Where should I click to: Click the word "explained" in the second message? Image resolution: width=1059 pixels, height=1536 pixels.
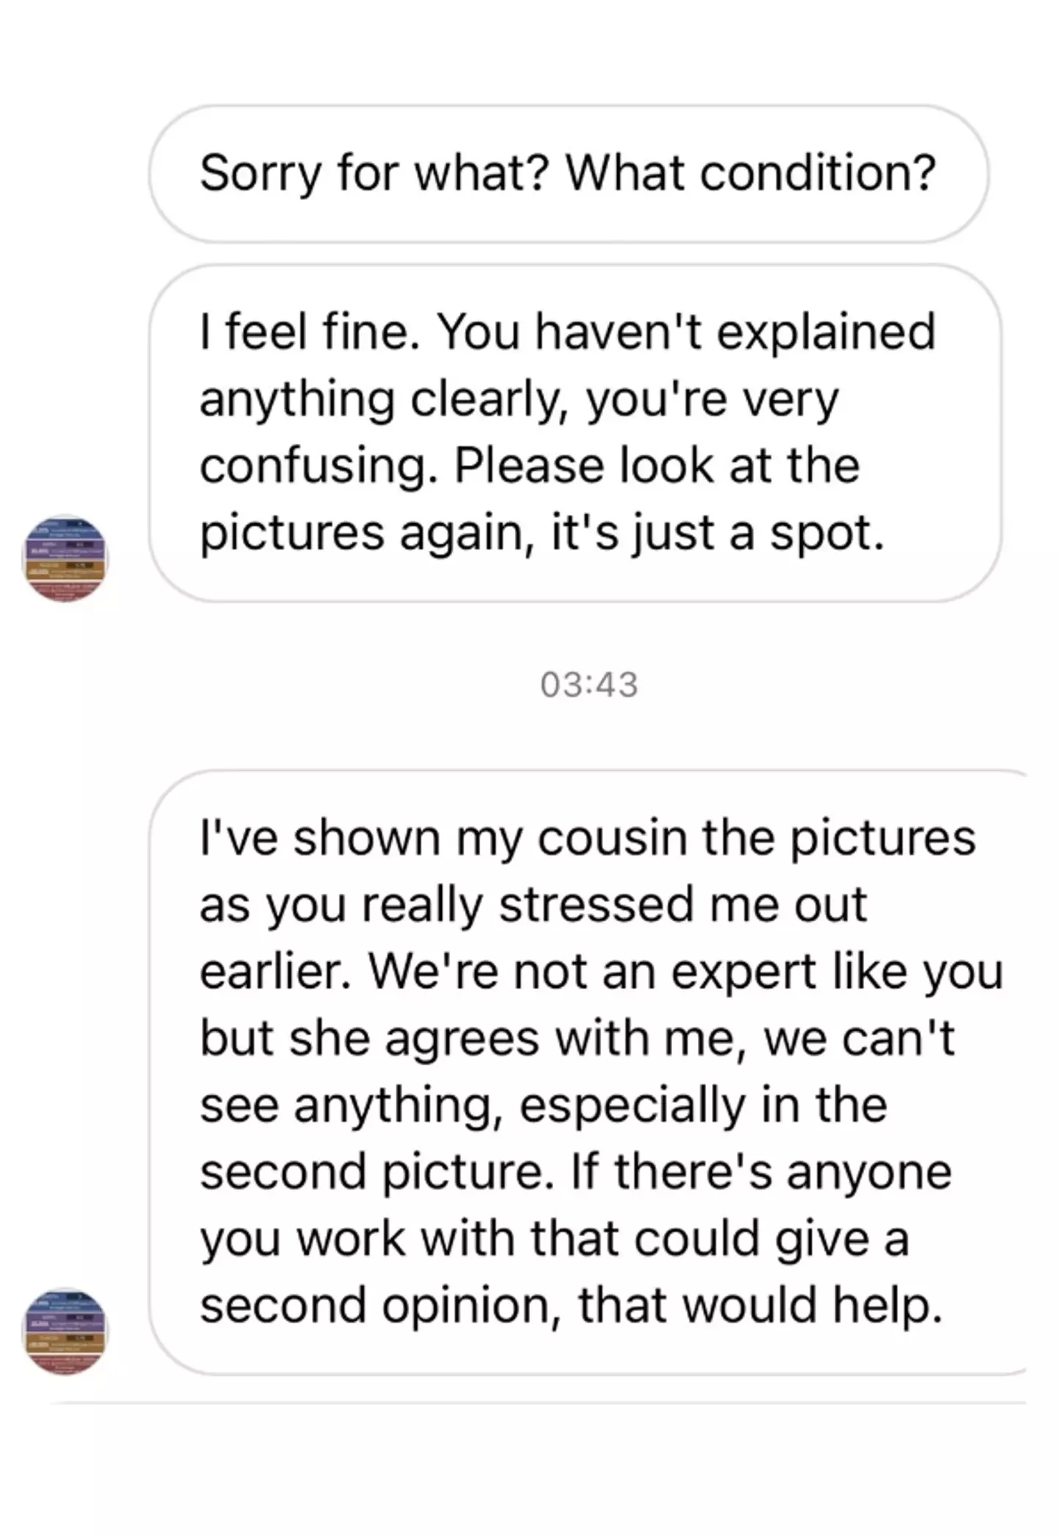(825, 333)
